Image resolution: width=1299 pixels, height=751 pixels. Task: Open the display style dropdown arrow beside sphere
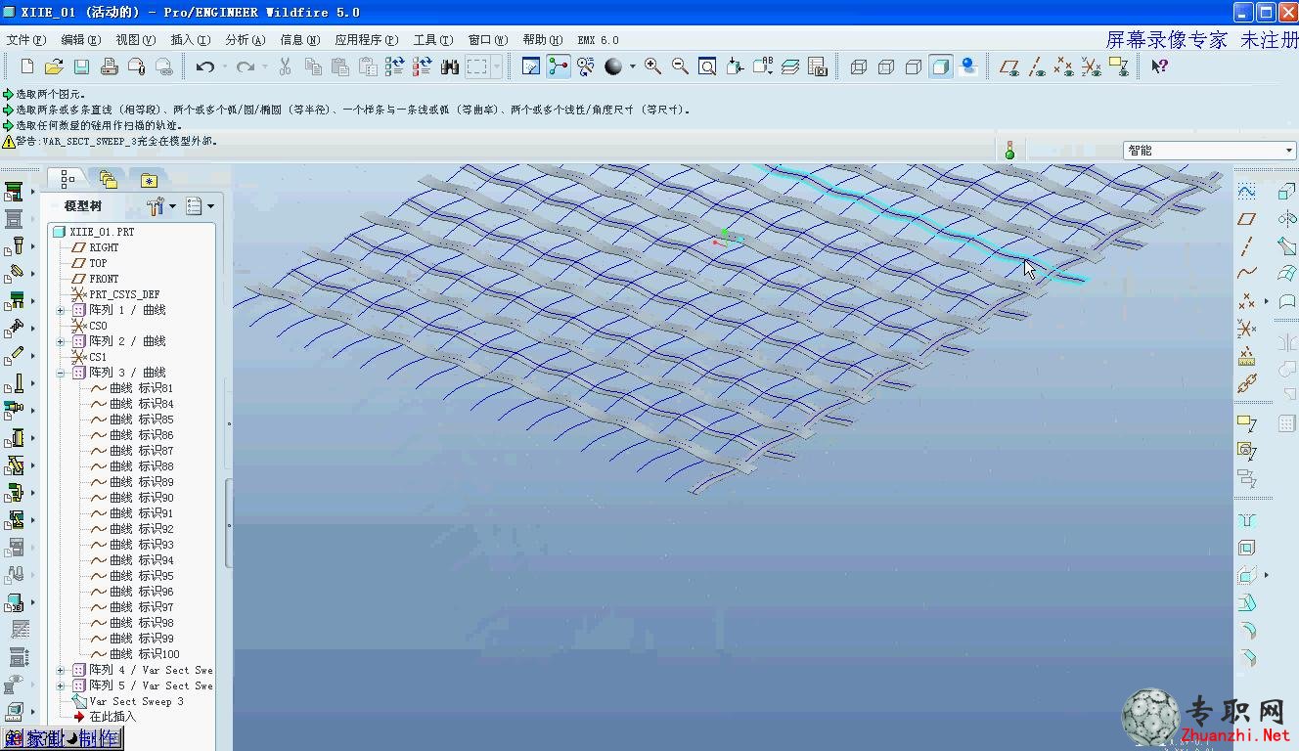click(632, 66)
